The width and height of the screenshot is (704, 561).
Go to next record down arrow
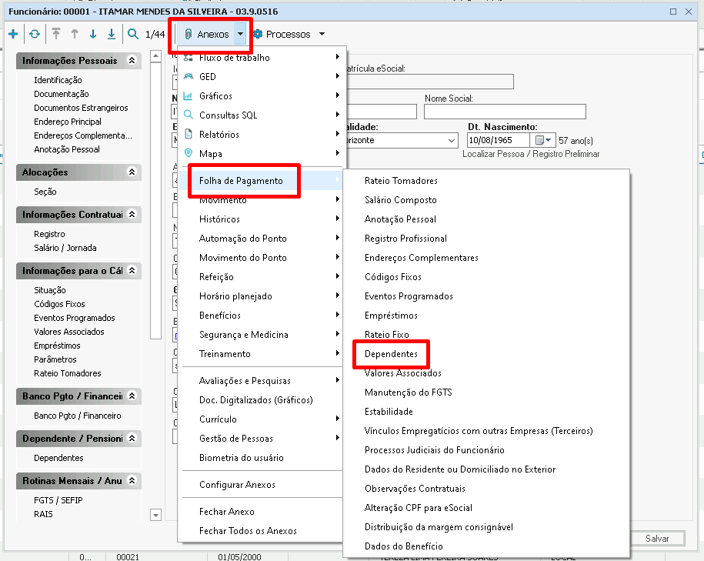coord(93,34)
